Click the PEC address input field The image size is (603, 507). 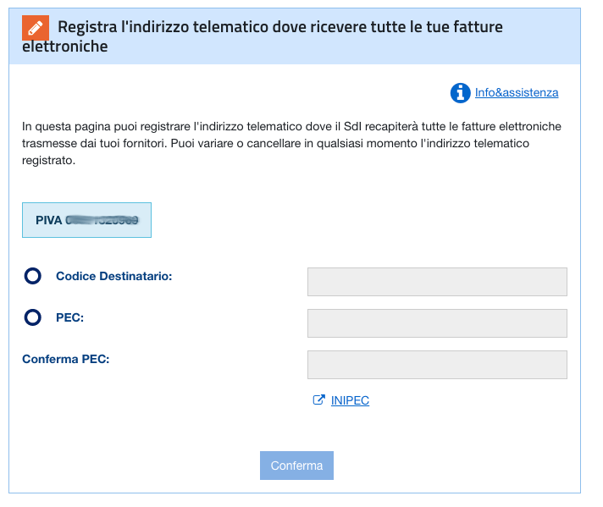[x=437, y=323]
